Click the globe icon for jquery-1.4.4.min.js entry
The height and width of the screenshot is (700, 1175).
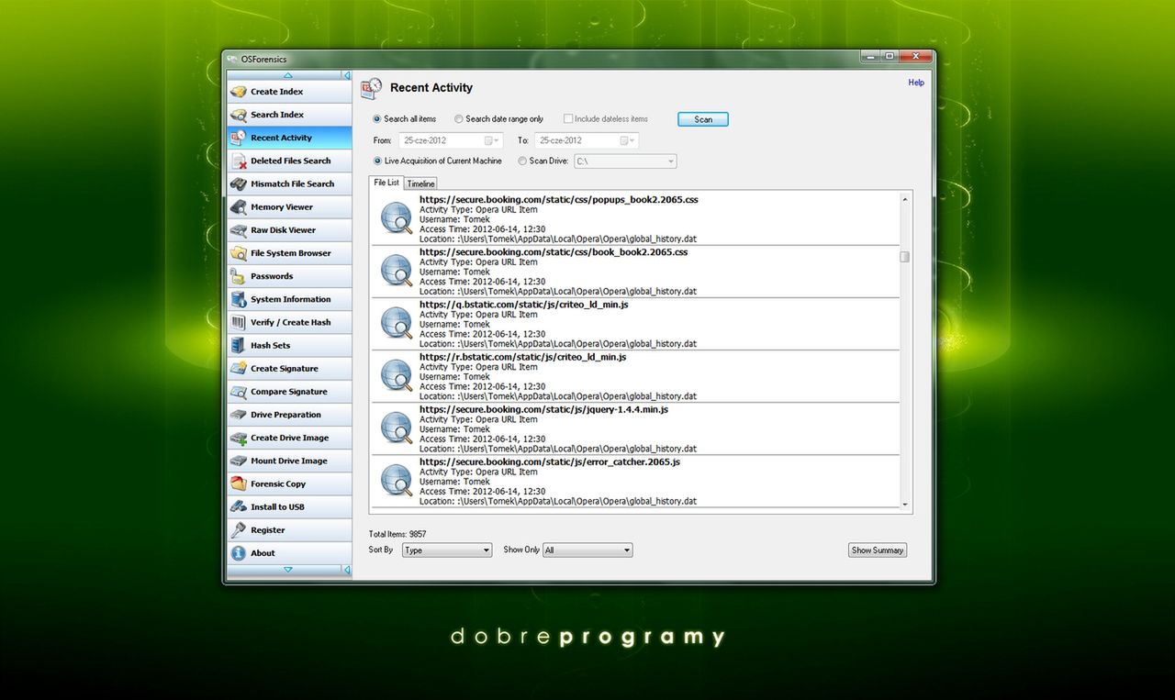click(x=397, y=428)
